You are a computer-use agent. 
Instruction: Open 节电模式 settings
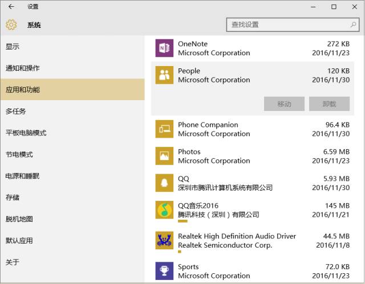coord(72,154)
